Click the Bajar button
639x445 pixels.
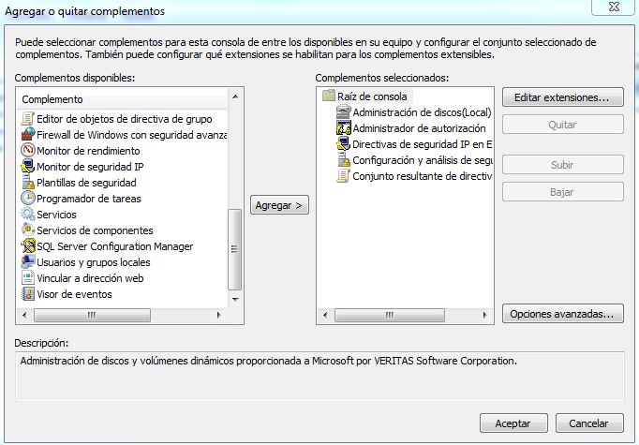tap(563, 191)
